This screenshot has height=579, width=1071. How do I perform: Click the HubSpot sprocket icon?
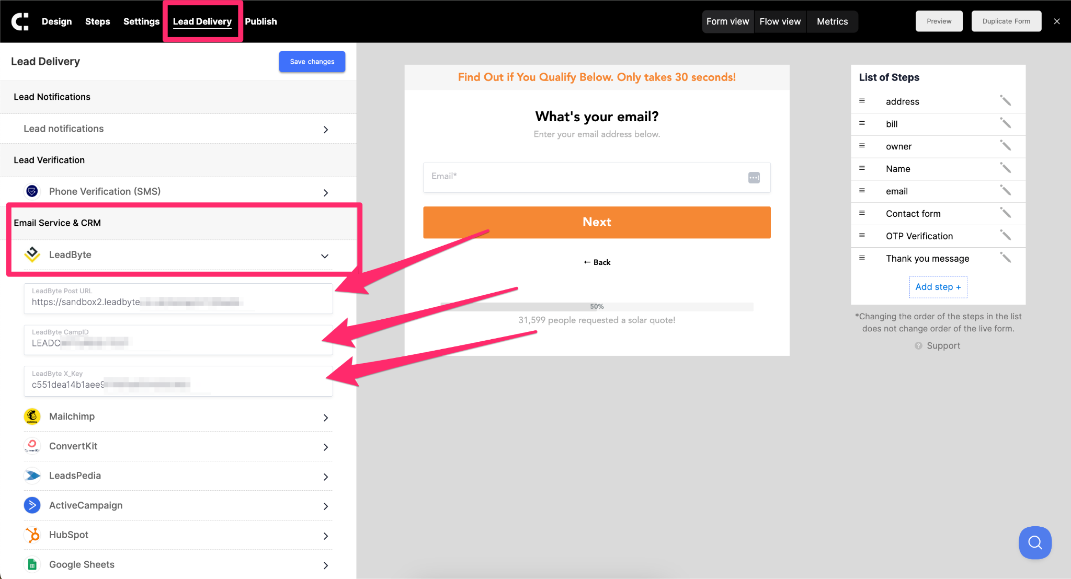point(32,535)
